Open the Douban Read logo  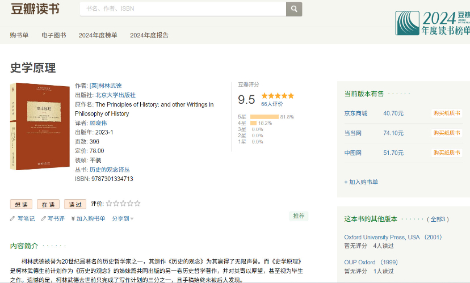point(35,9)
